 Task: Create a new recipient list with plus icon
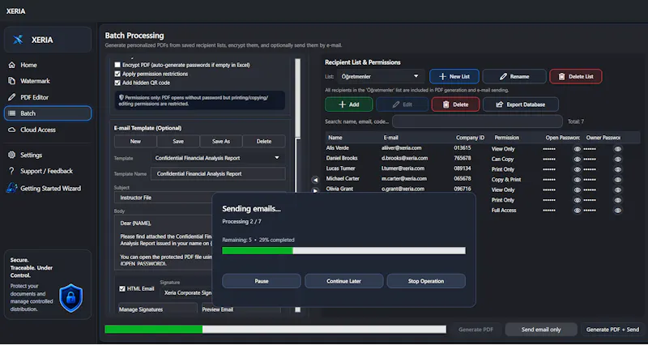(454, 76)
